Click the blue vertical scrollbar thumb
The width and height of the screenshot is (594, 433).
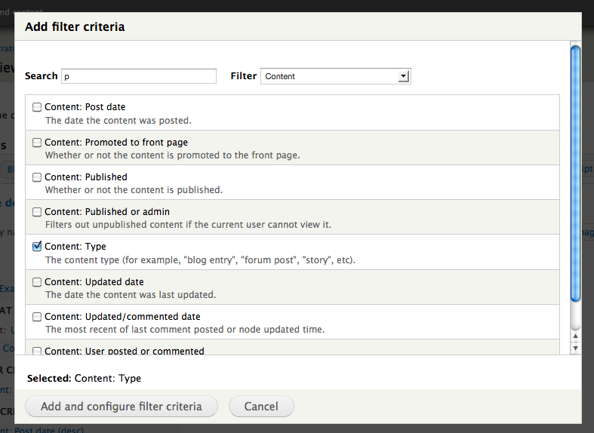575,174
